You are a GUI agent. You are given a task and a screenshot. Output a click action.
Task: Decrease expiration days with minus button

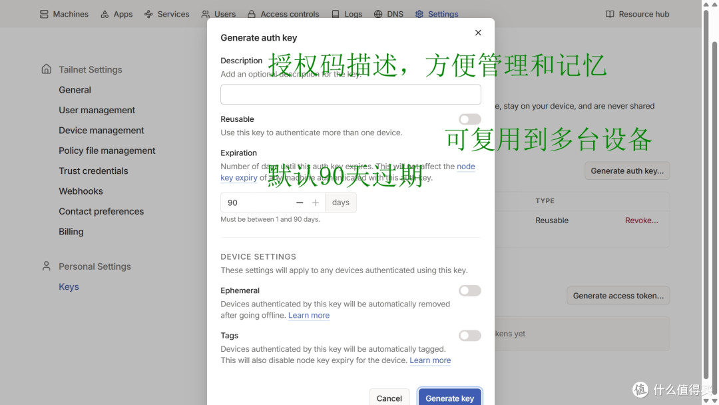(300, 202)
